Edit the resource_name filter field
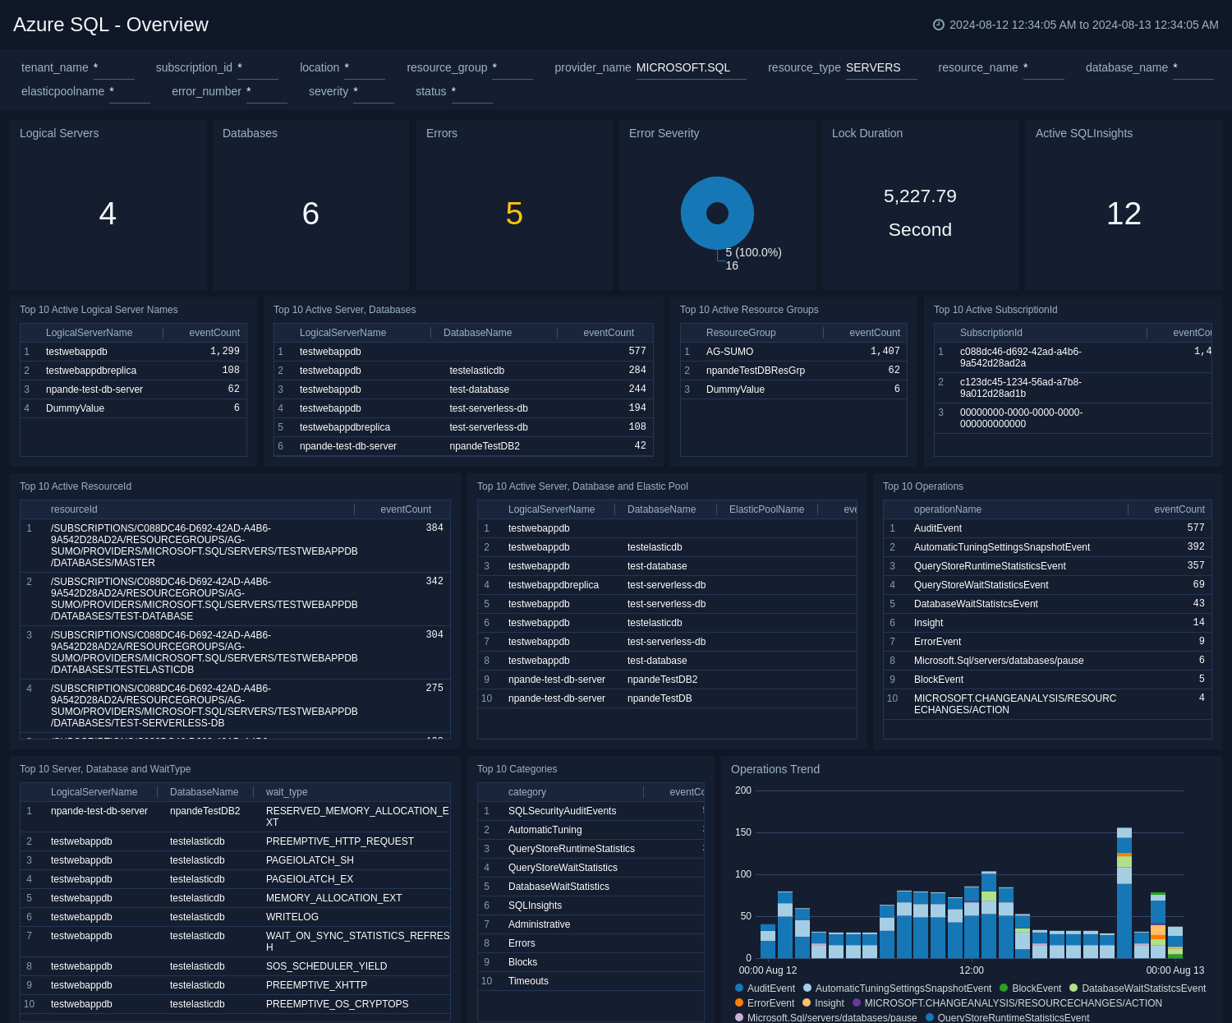The height and width of the screenshot is (1023, 1232). point(1044,68)
